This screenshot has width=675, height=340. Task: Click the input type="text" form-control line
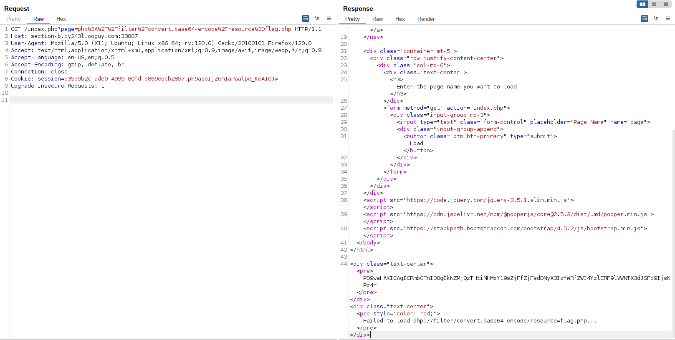[x=523, y=122]
